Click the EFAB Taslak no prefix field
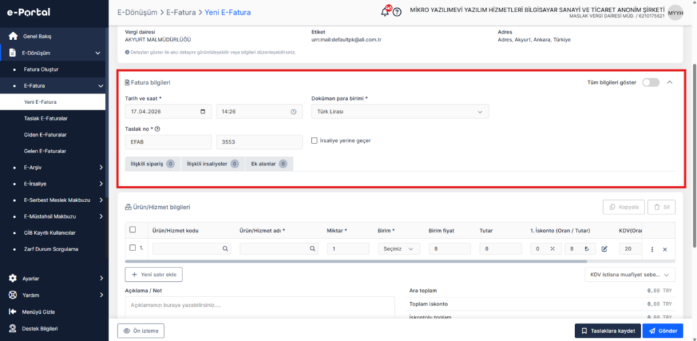697x341 pixels. tap(169, 142)
